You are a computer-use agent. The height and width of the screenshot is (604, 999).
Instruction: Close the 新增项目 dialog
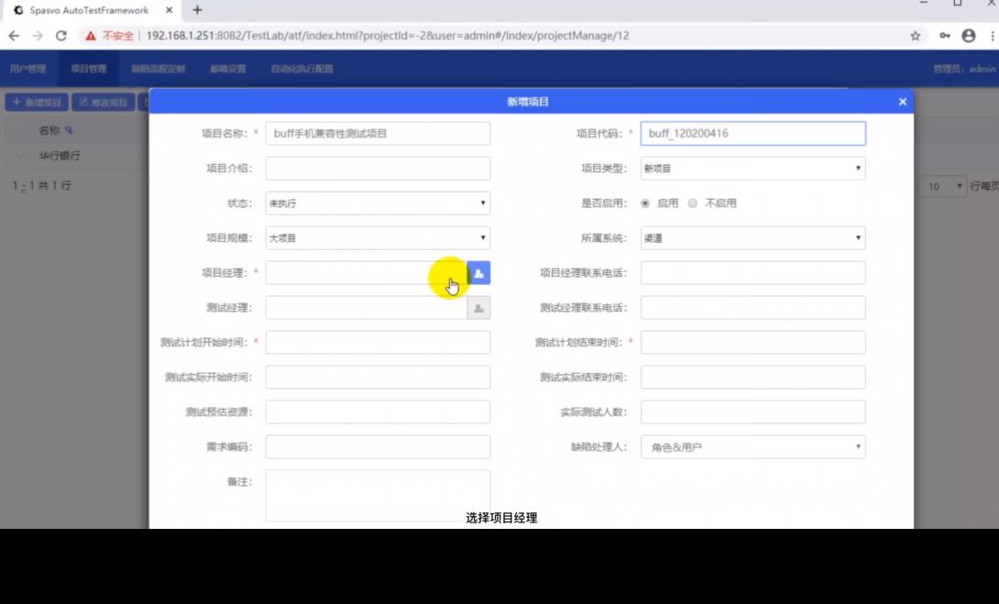point(902,102)
